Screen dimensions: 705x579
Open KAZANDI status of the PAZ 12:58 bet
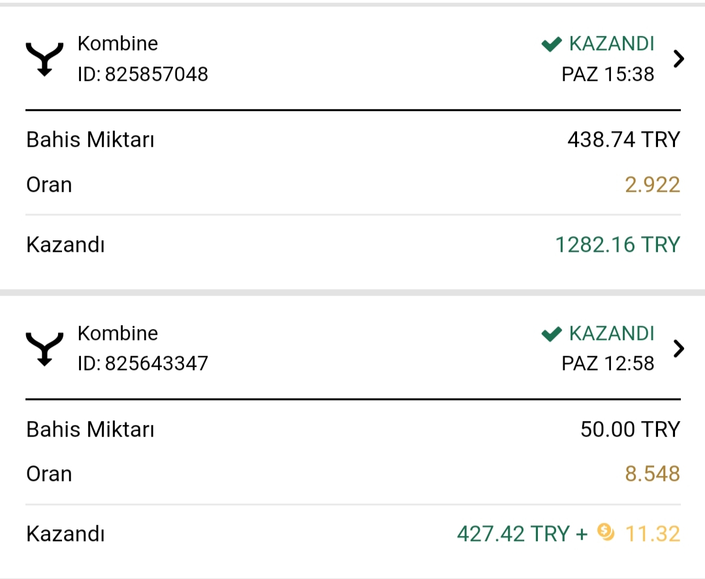pos(611,334)
